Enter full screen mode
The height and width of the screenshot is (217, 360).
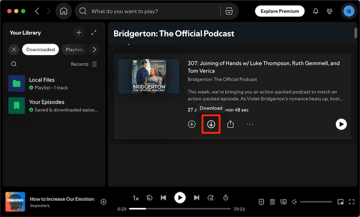click(x=351, y=202)
